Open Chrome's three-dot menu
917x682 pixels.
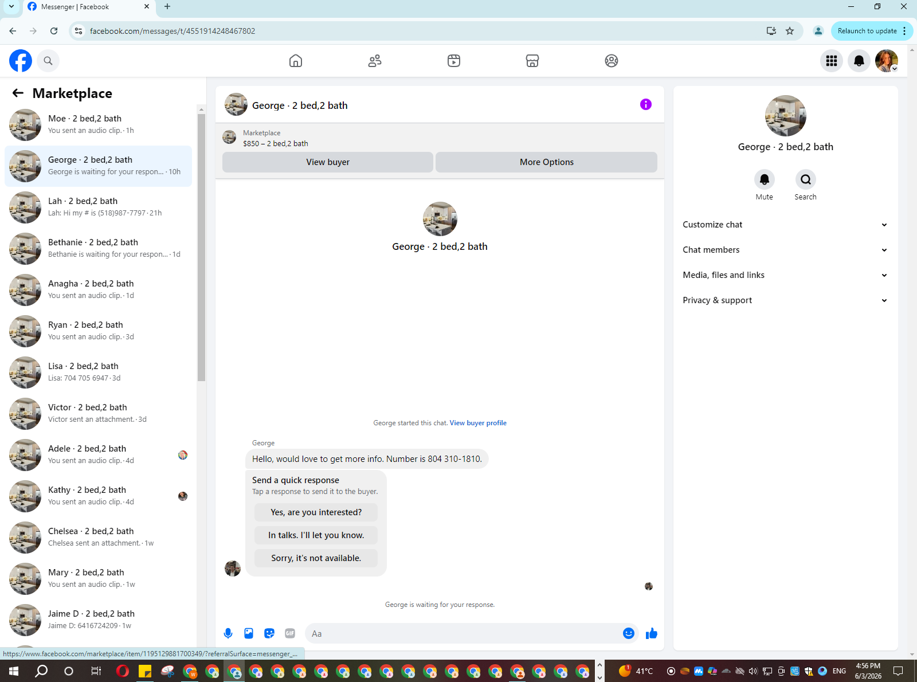(x=904, y=31)
